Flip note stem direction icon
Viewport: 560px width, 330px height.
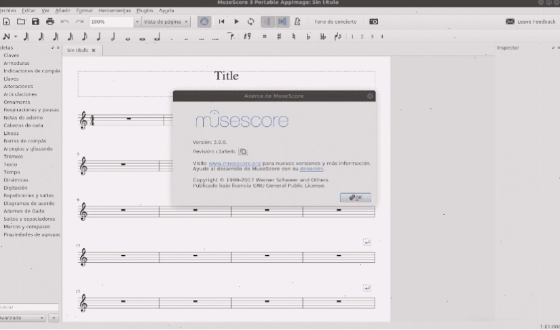coord(337,37)
